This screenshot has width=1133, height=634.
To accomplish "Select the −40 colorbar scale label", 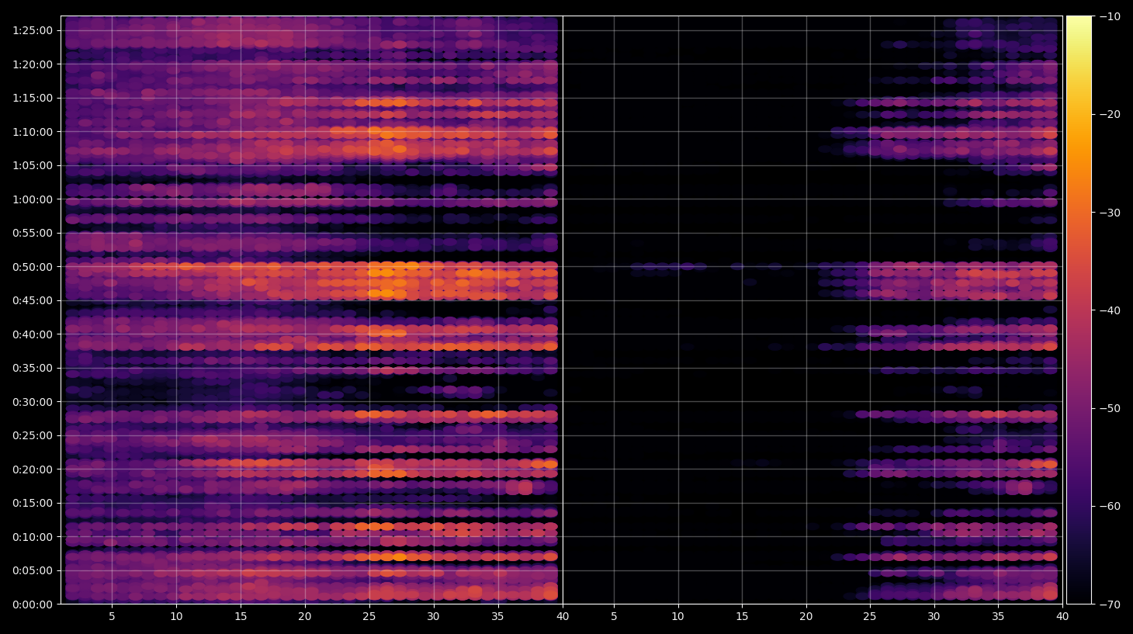I will tap(1110, 310).
